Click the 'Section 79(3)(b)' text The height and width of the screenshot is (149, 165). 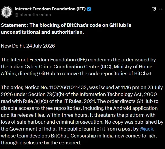46,94
